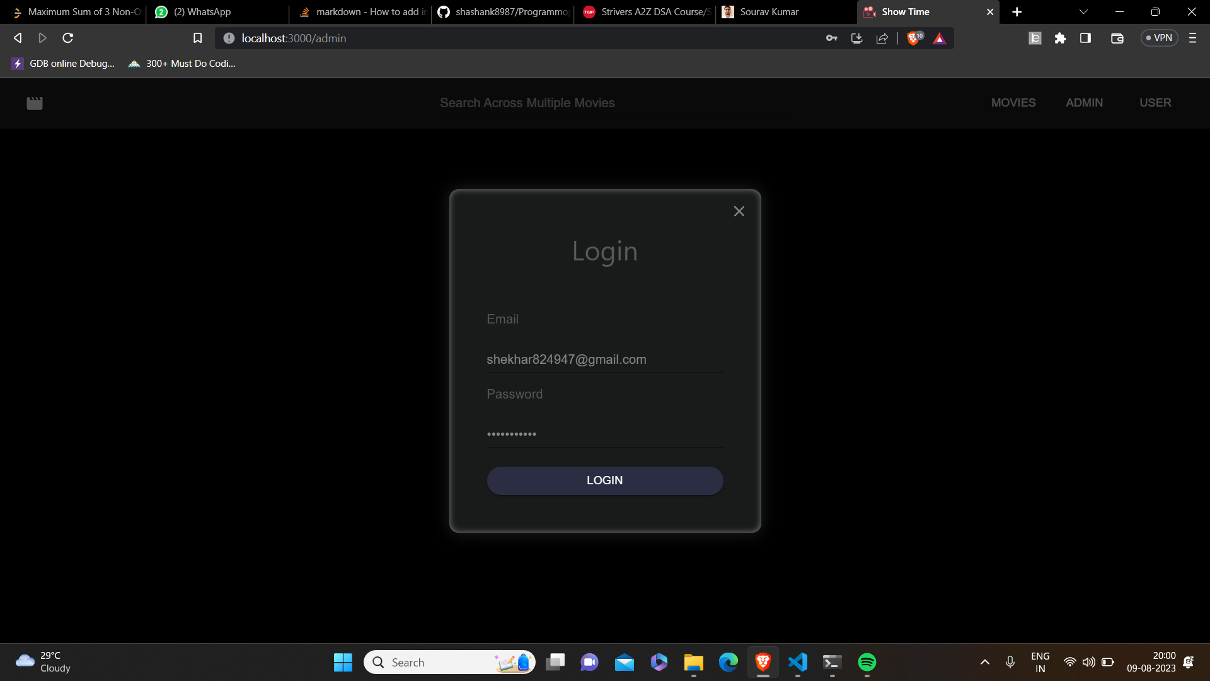
Task: Open the browser extensions puzzle icon
Action: tap(1060, 38)
